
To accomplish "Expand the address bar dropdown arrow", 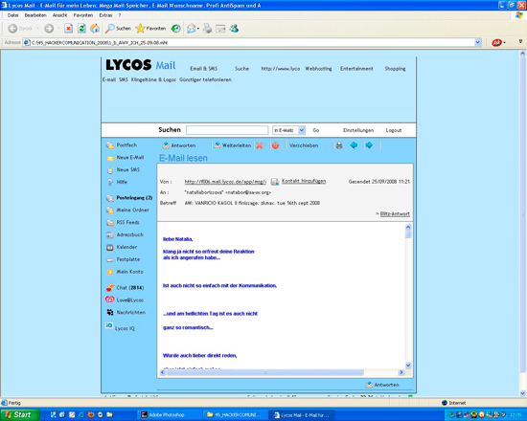I will pyautogui.click(x=477, y=43).
